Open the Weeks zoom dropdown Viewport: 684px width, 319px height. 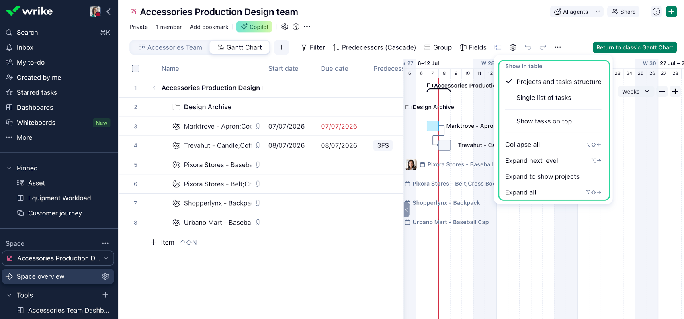click(x=635, y=92)
